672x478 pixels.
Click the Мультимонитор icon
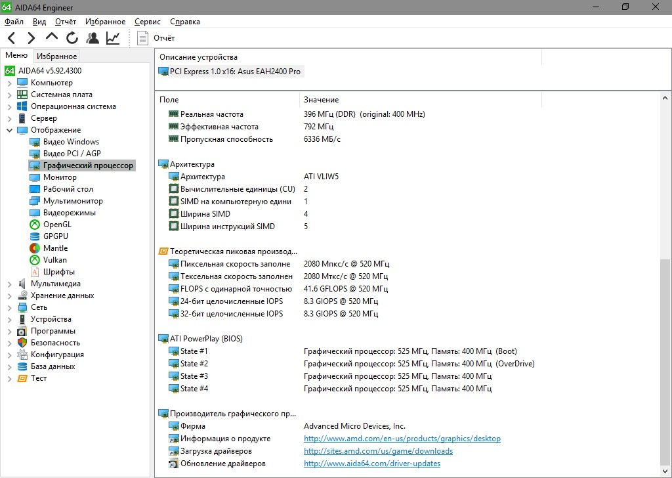[35, 201]
